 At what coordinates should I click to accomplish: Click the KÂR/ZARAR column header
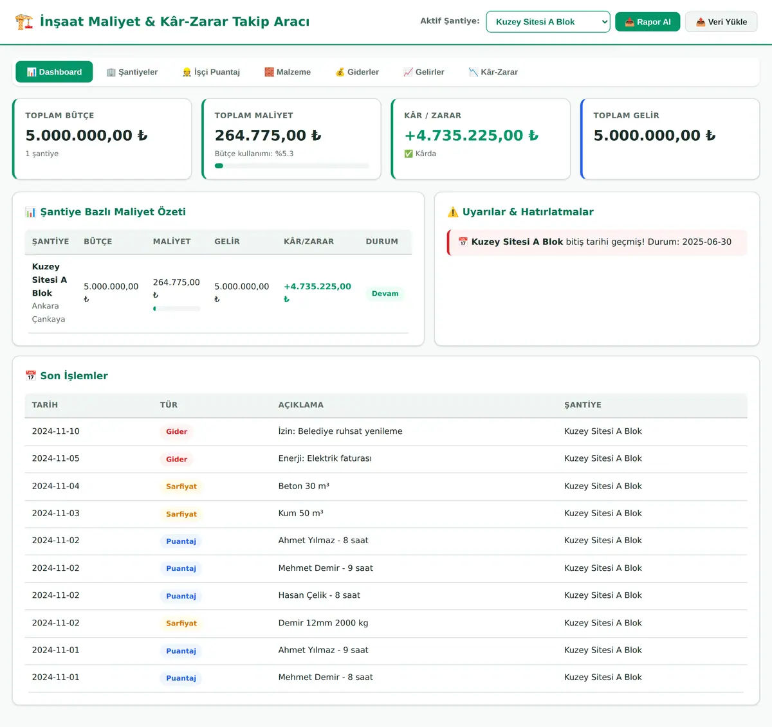click(309, 242)
